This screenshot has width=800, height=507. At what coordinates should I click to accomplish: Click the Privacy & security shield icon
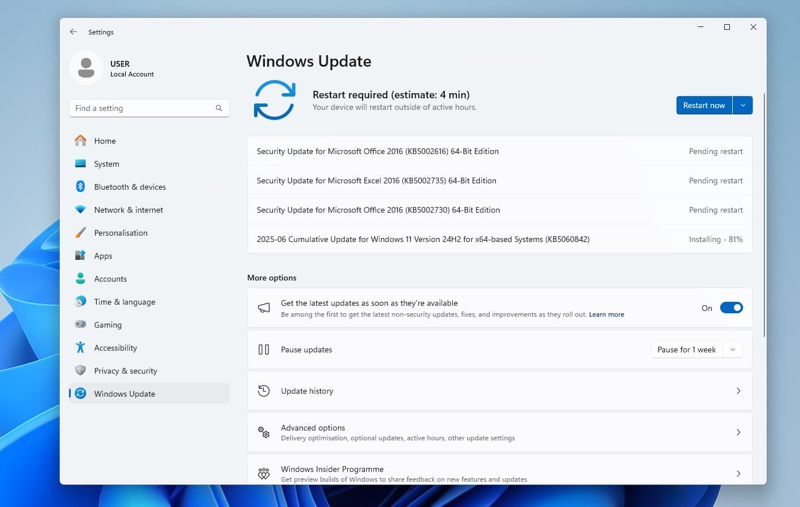[80, 371]
